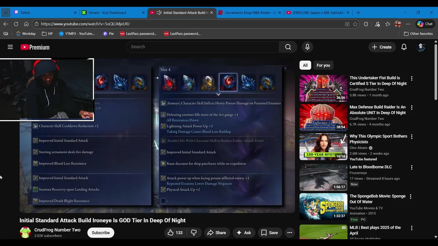Viewport: 438px width, 246px height.
Task: Open options for Olympic Sport Physicists video
Action: coord(412,137)
